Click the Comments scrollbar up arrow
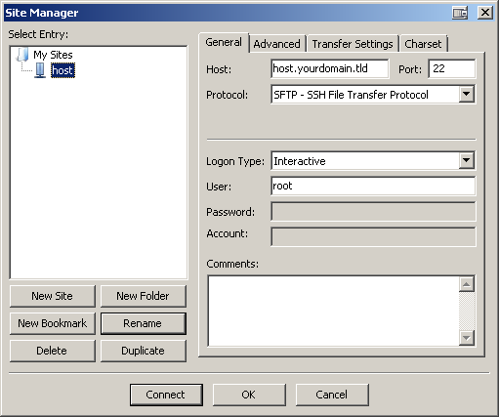The image size is (499, 417). pos(467,284)
